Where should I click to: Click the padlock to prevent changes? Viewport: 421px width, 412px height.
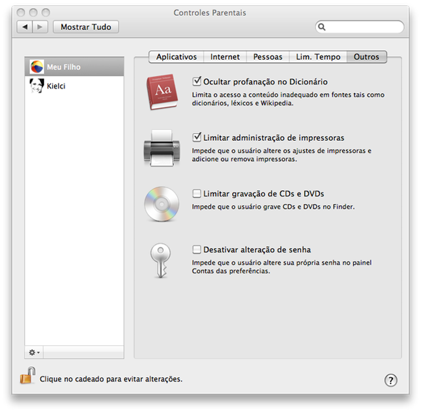[x=28, y=376]
